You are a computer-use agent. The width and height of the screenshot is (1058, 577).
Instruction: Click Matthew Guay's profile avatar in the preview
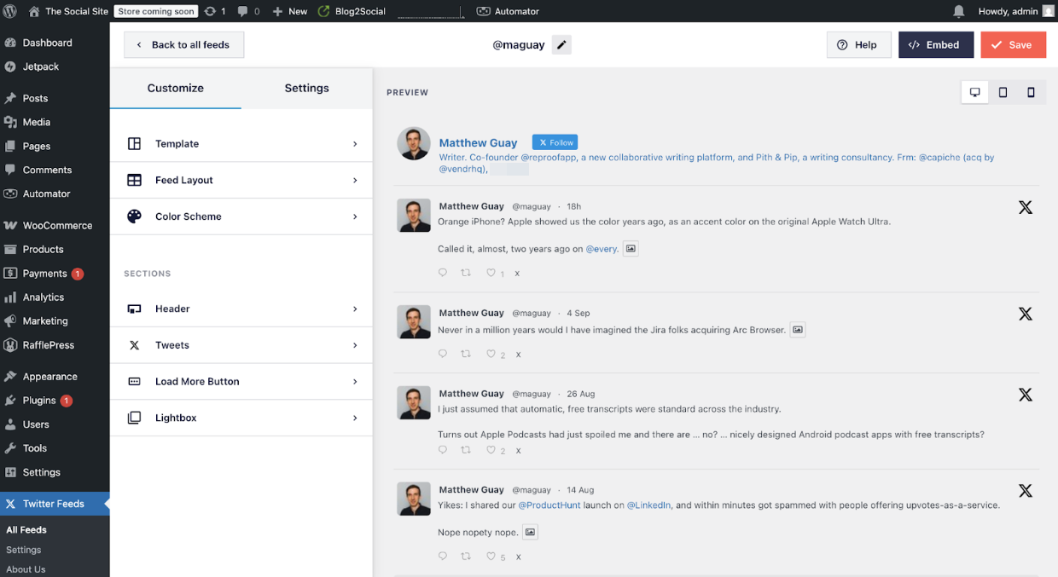click(414, 143)
